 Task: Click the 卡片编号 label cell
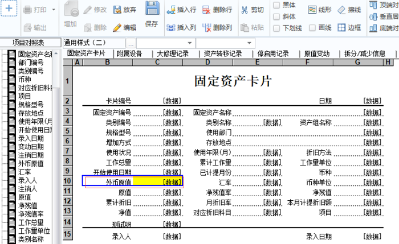(x=119, y=101)
